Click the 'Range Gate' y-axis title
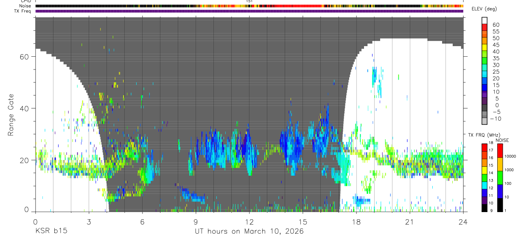Screen dimensions: 521x240 click(11, 115)
